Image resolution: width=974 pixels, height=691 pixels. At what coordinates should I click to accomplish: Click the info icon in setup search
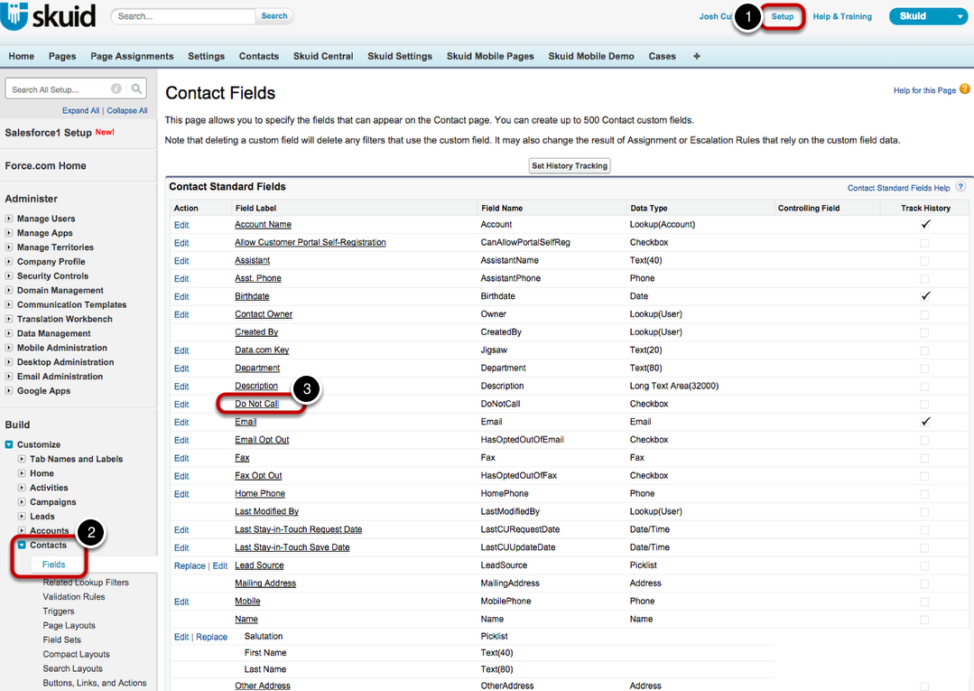[x=116, y=89]
